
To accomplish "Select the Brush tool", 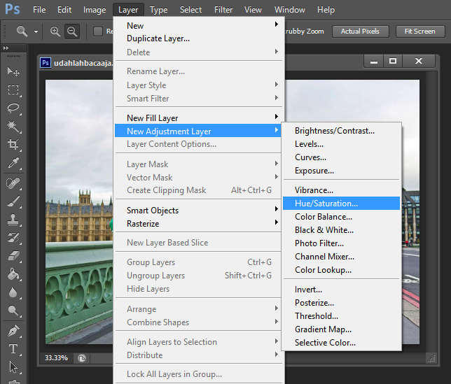I will pyautogui.click(x=13, y=201).
